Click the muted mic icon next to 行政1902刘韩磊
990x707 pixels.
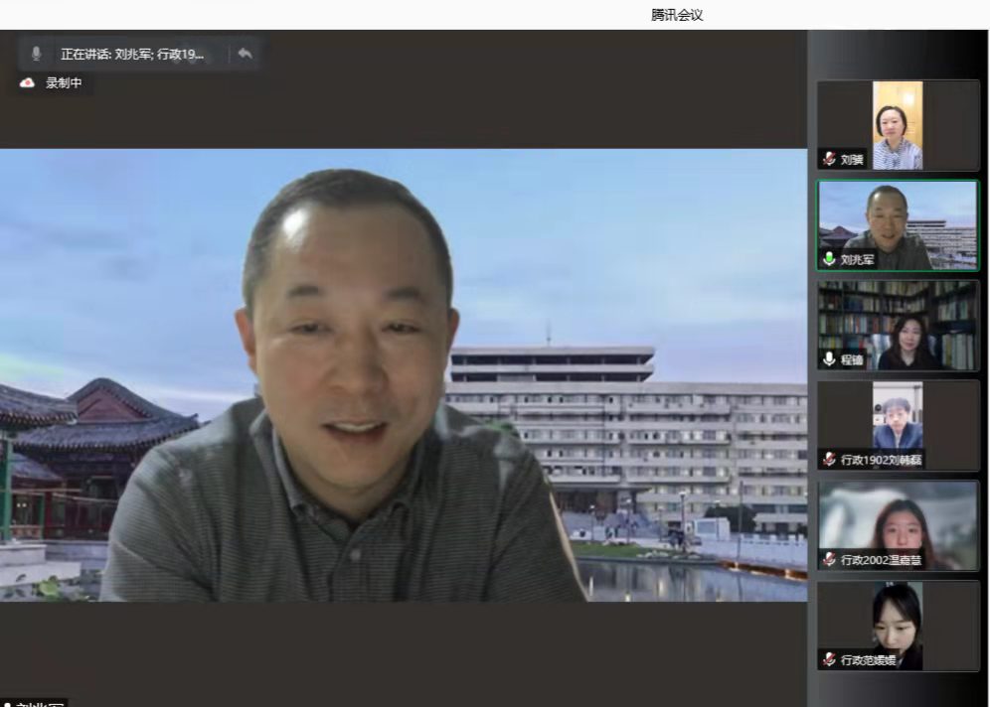(829, 459)
